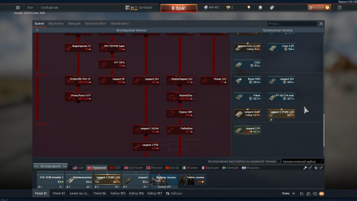357x201 pixels.
Task: Open the mail envelope icon
Action: 321,194
